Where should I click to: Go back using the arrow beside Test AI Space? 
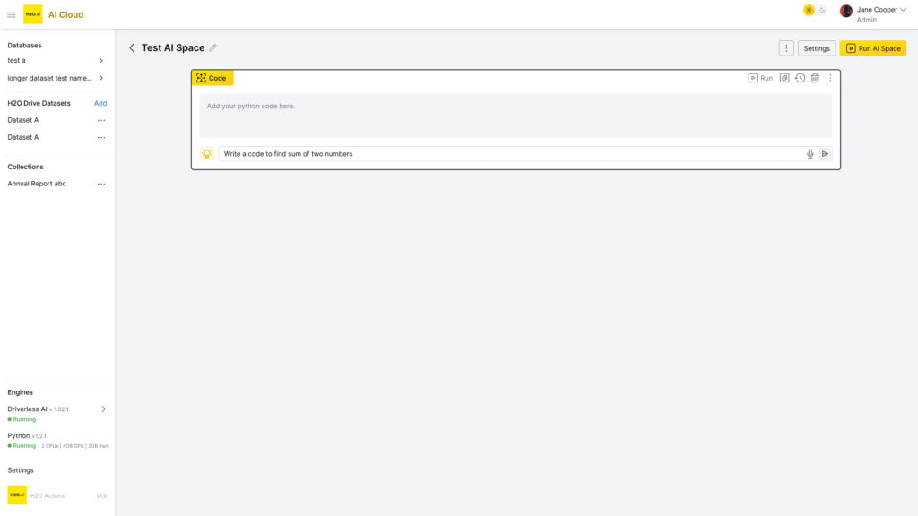(x=132, y=48)
